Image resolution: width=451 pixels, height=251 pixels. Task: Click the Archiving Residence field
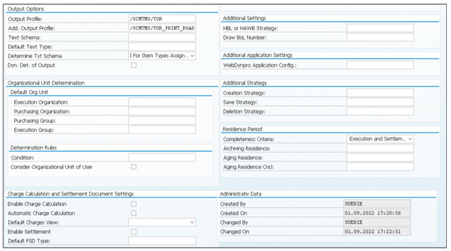point(380,148)
